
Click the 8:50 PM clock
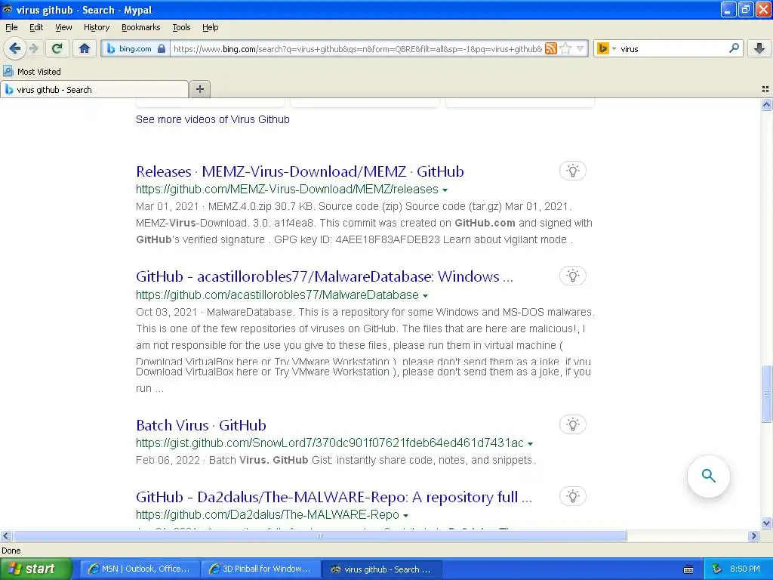(745, 569)
